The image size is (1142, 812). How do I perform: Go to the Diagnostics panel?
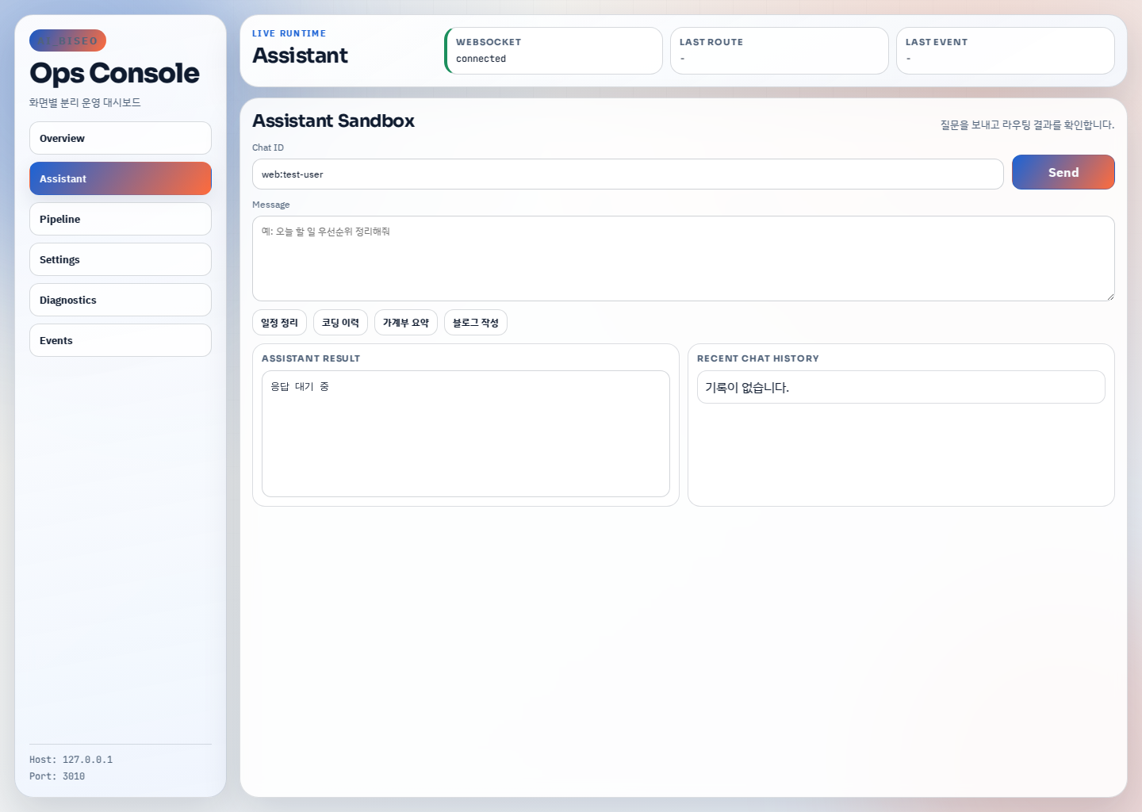(120, 300)
